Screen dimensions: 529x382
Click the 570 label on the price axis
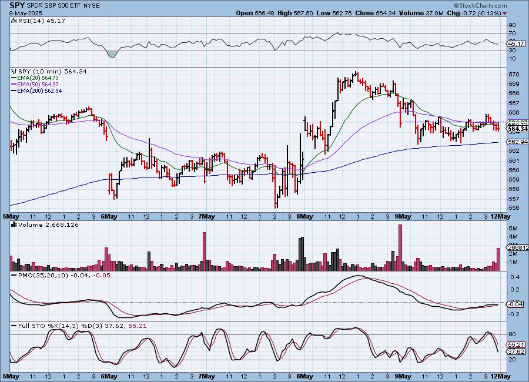pyautogui.click(x=514, y=74)
